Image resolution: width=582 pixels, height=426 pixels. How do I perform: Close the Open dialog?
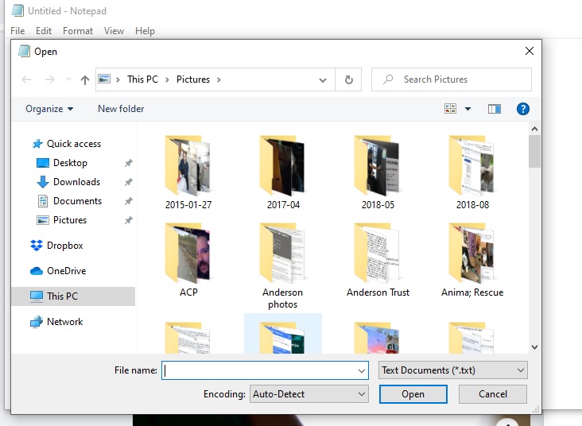coord(530,51)
